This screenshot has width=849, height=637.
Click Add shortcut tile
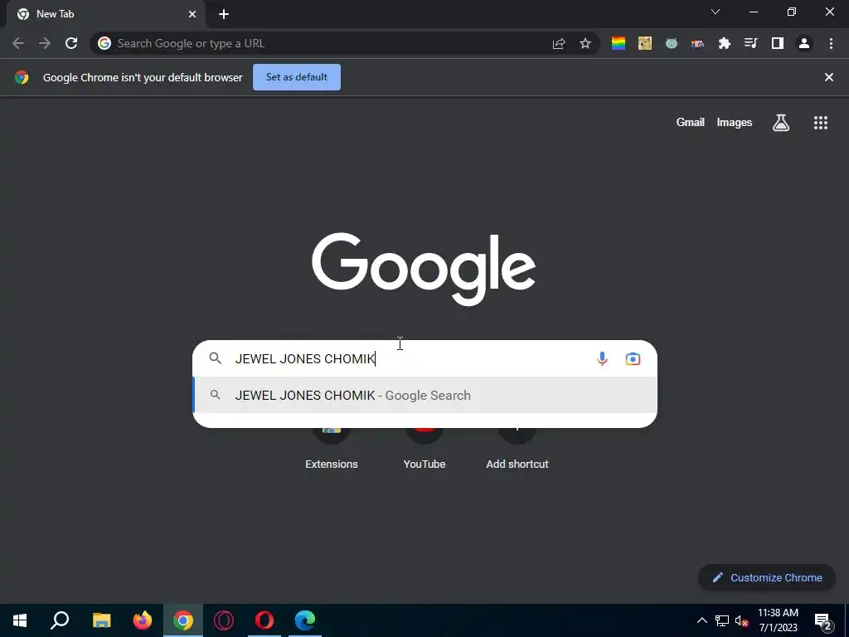[517, 450]
